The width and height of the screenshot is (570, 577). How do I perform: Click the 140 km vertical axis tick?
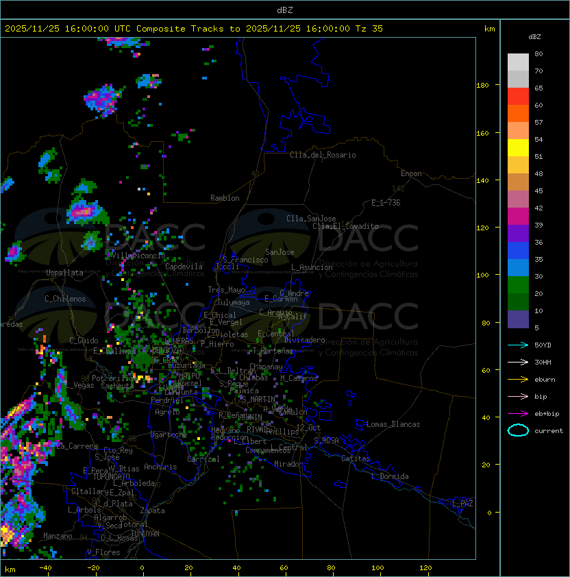click(482, 181)
